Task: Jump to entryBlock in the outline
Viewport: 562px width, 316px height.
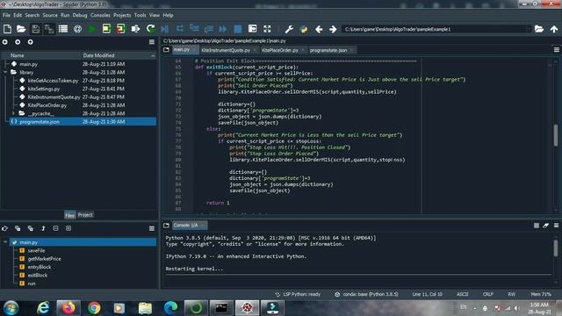Action: pos(39,267)
